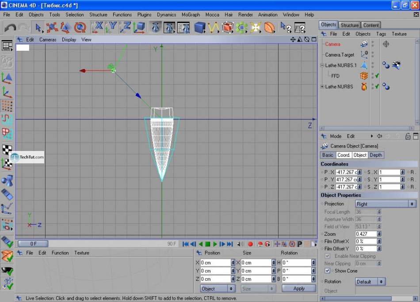The width and height of the screenshot is (420, 302).
Task: Add deformer object icon
Action: point(270,27)
